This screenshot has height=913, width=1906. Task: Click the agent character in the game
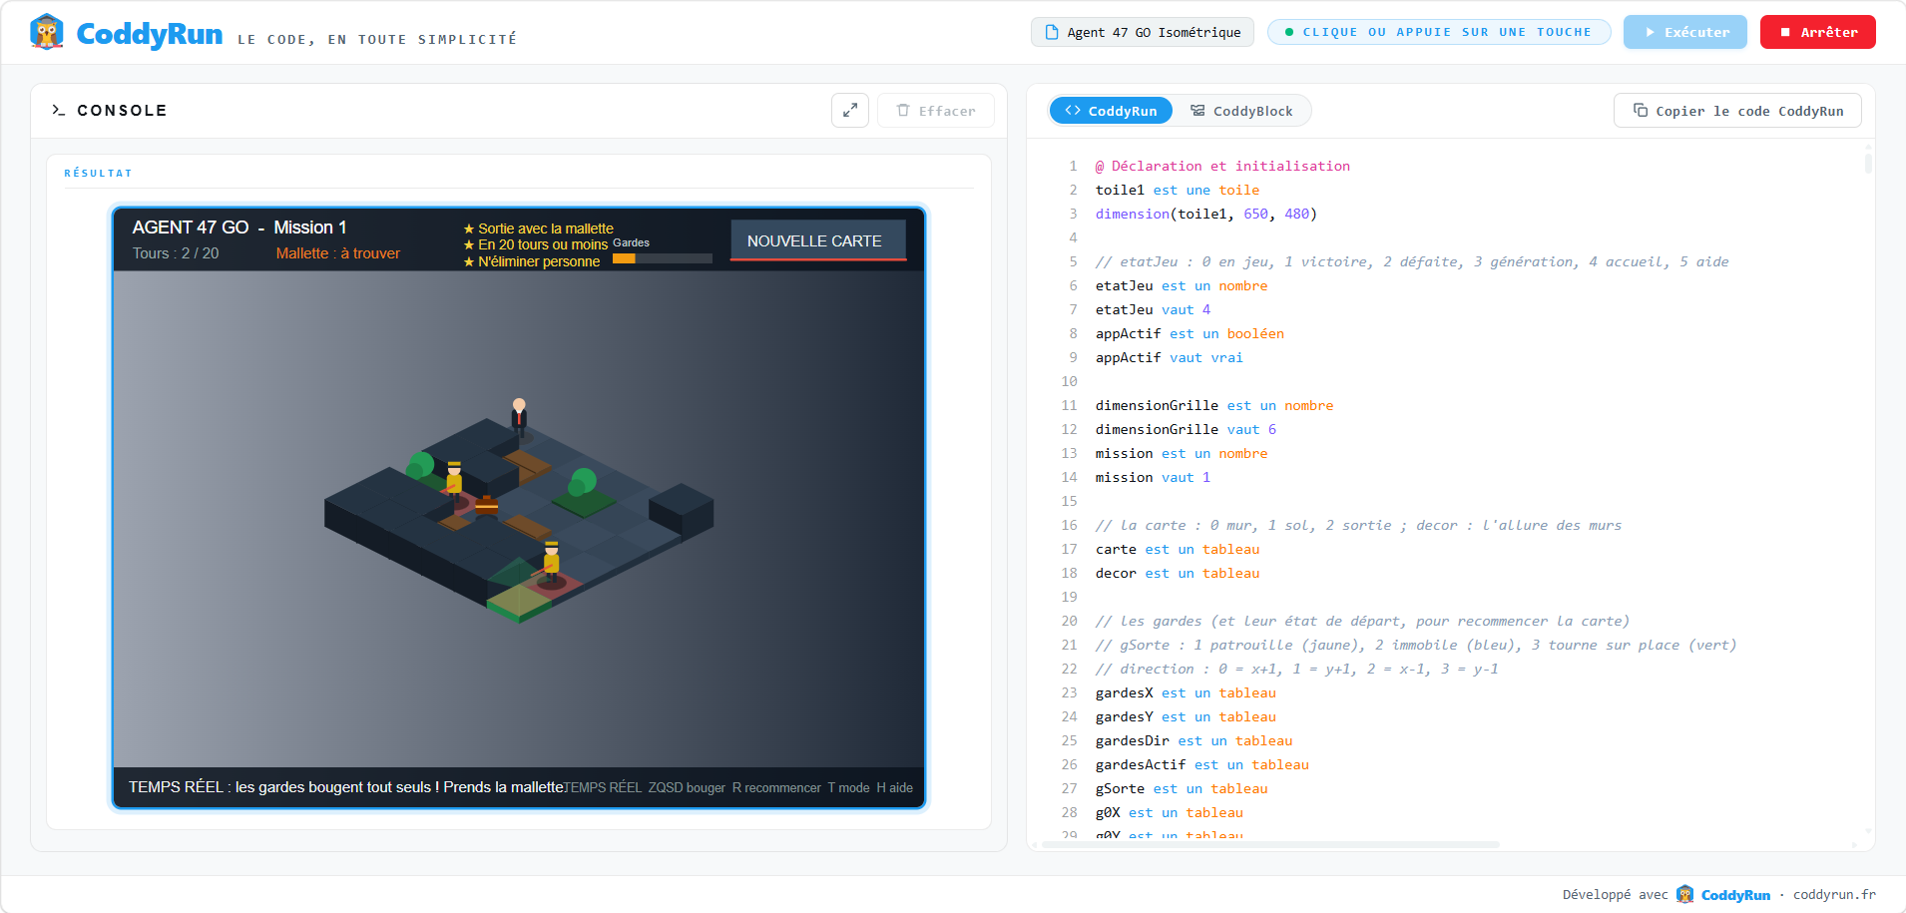(x=519, y=415)
